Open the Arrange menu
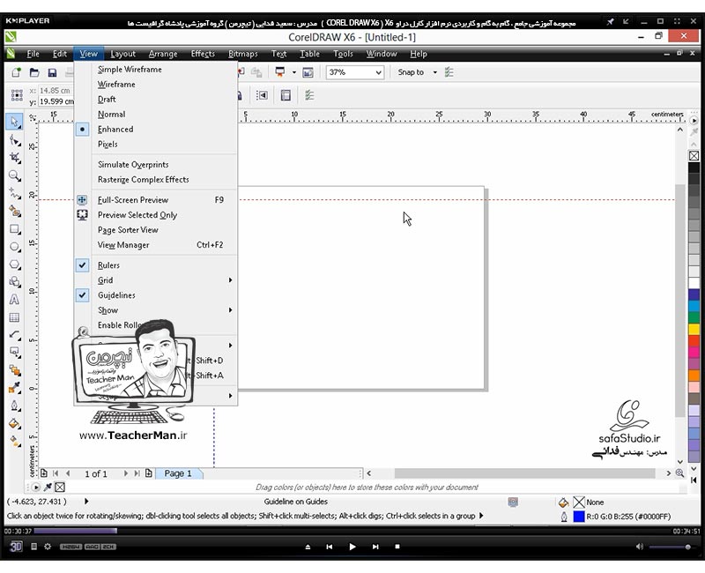The image size is (705, 573). [x=163, y=54]
